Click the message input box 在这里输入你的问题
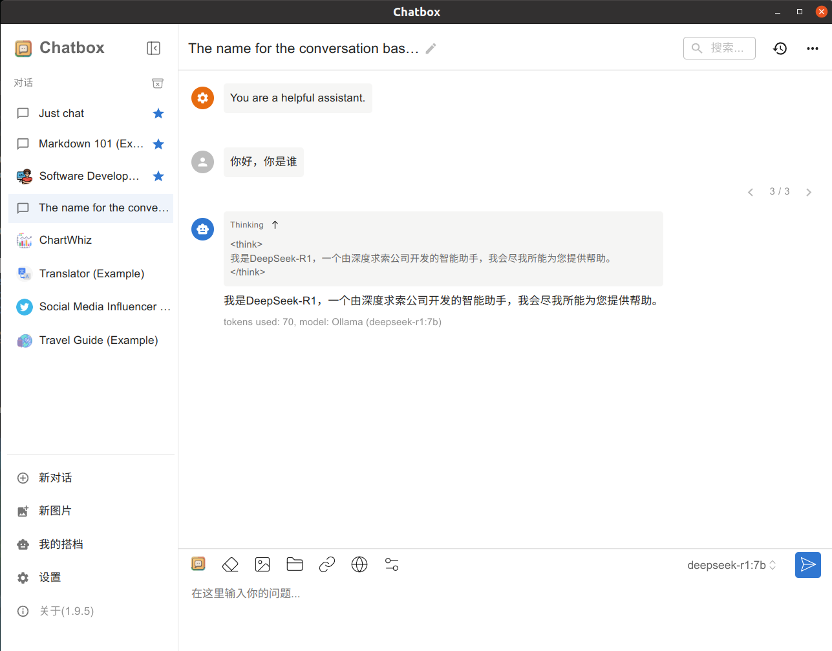Image resolution: width=832 pixels, height=651 pixels. click(504, 593)
